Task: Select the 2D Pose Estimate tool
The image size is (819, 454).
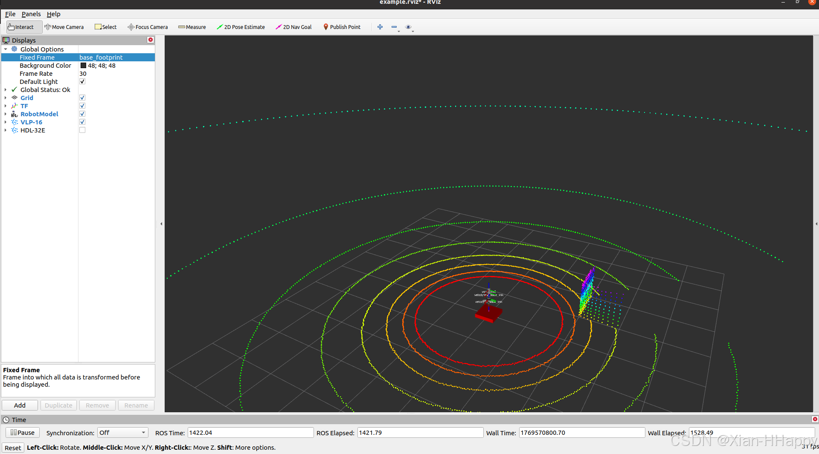Action: 241,27
